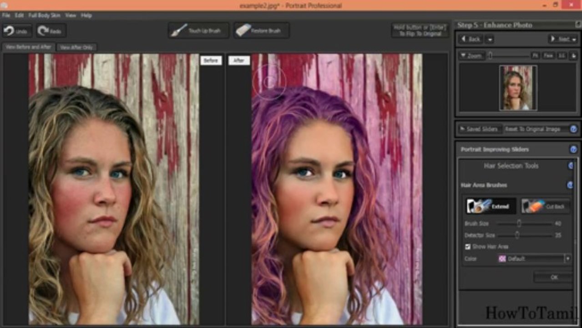Viewport: 582px width, 328px height.
Task: Click the Portrait Improving Sliders header
Action: (495, 149)
